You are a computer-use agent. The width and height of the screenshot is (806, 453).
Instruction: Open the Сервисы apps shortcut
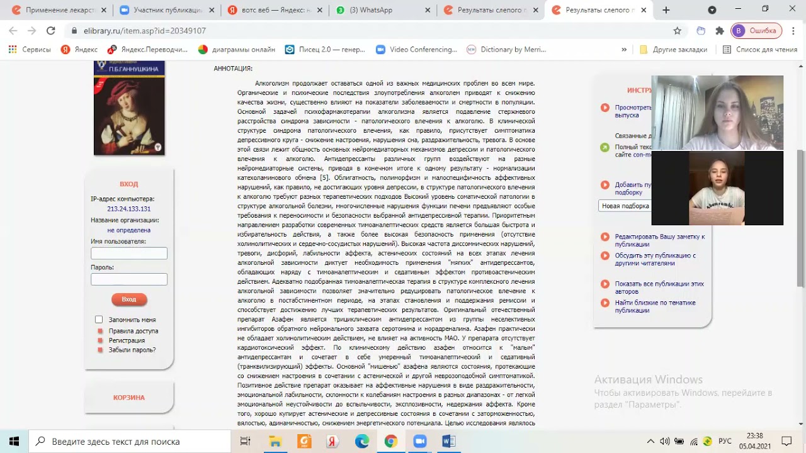pos(30,50)
